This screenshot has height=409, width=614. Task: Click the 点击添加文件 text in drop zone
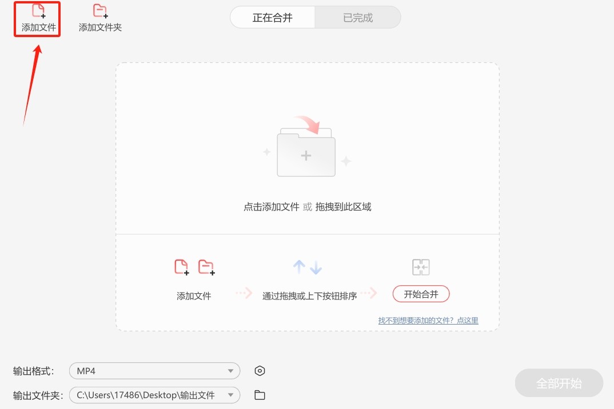[x=272, y=207]
